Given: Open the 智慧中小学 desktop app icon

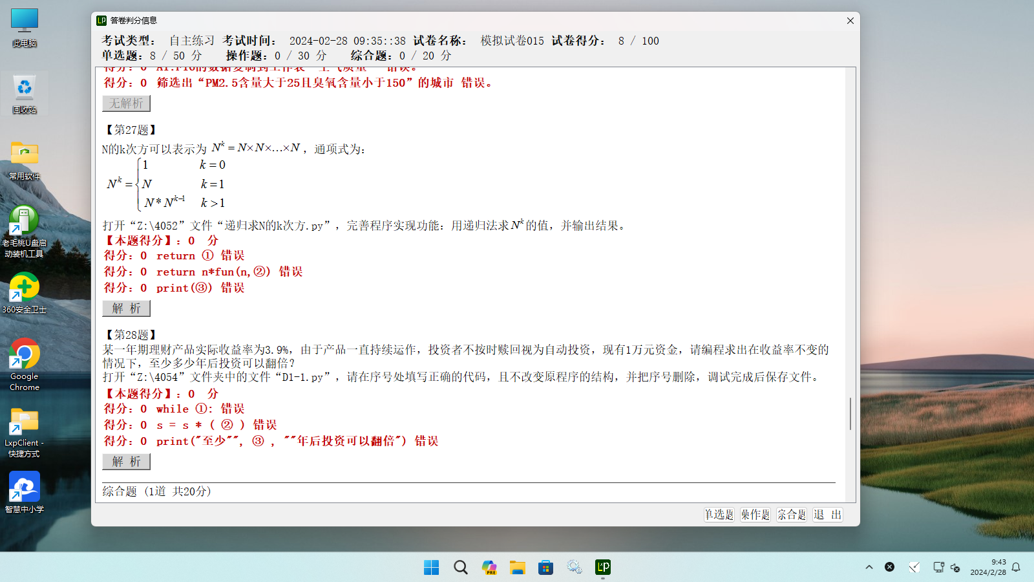Looking at the screenshot, I should (x=25, y=491).
